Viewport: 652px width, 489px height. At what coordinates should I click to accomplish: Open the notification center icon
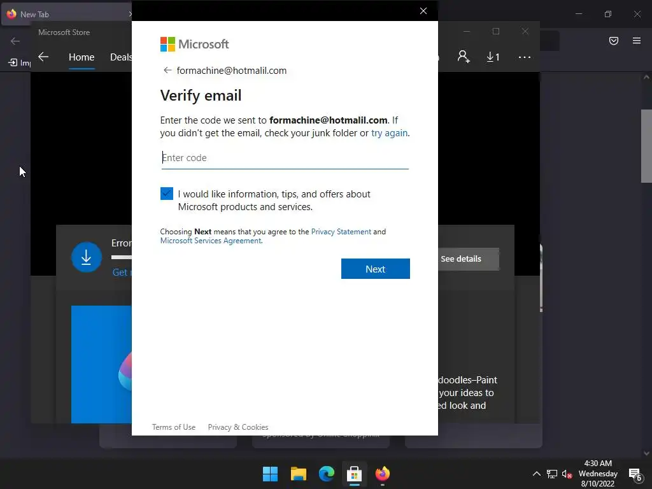(635, 474)
